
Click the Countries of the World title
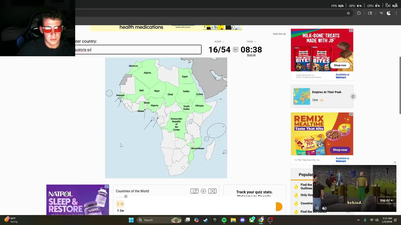tap(132, 191)
